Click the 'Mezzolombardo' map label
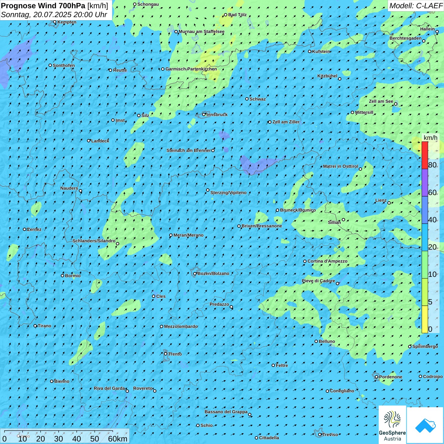444x444 pixels. tap(181, 326)
